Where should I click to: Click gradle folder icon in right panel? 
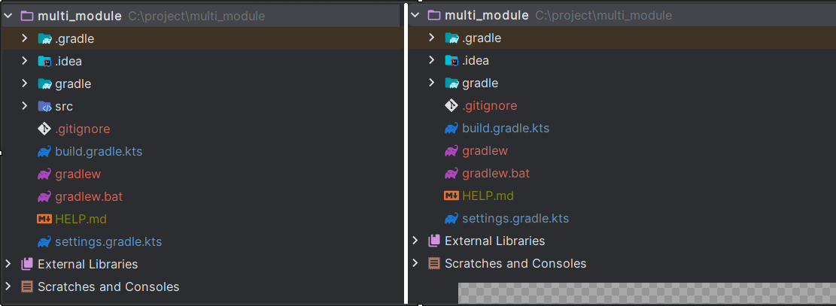tap(452, 83)
